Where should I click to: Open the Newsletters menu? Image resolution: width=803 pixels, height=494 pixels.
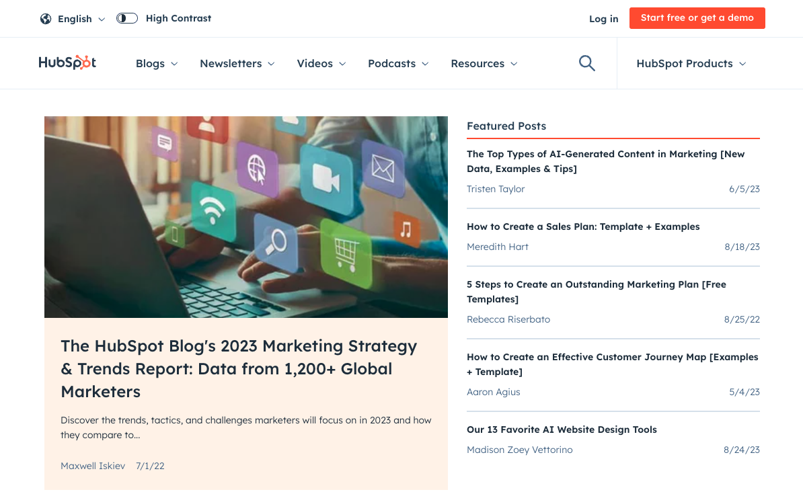(x=237, y=63)
